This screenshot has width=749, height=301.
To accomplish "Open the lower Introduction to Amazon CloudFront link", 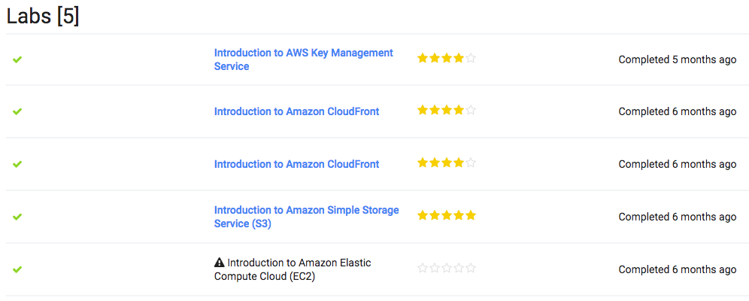I will pyautogui.click(x=296, y=164).
